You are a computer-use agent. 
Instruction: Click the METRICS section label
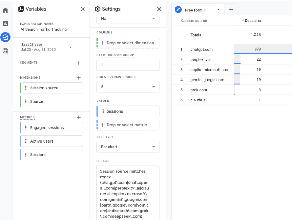point(27,117)
